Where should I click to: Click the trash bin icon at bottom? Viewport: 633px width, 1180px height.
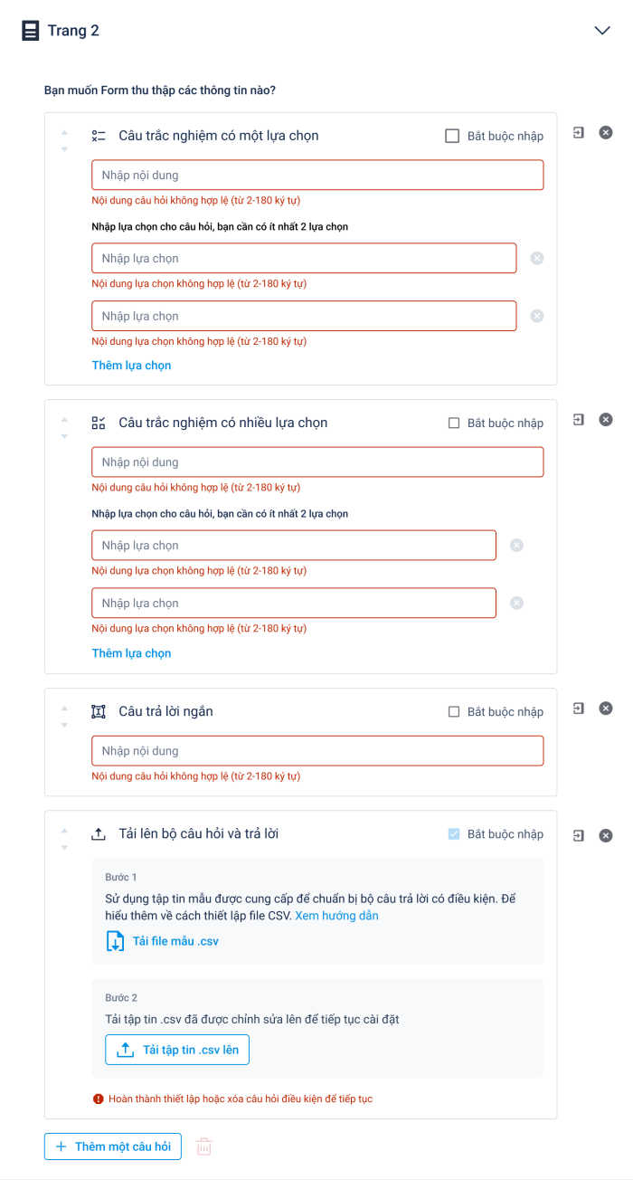coord(204,1147)
